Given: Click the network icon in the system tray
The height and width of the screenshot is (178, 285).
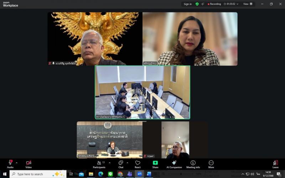Looking at the screenshot, I should [248, 174].
